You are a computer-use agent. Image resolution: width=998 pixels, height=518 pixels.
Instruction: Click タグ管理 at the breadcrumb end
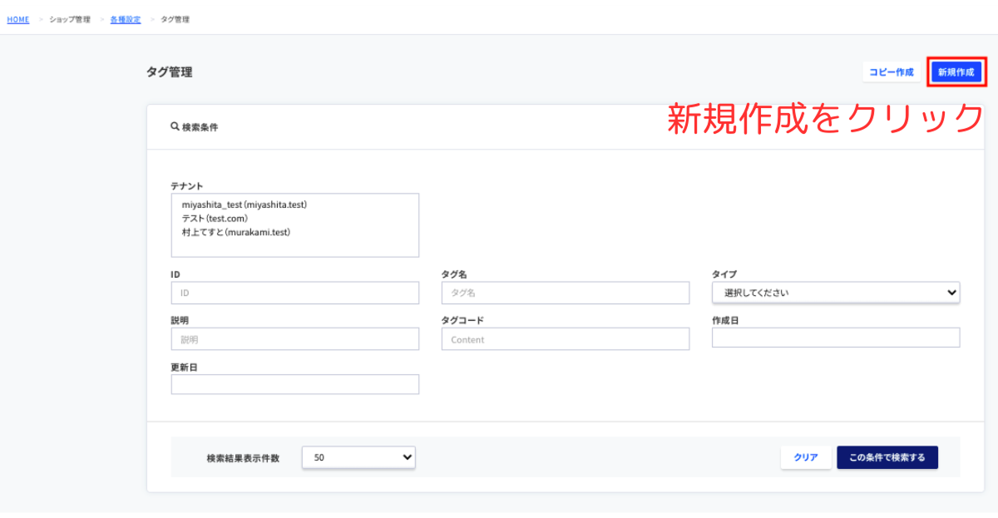pyautogui.click(x=175, y=19)
